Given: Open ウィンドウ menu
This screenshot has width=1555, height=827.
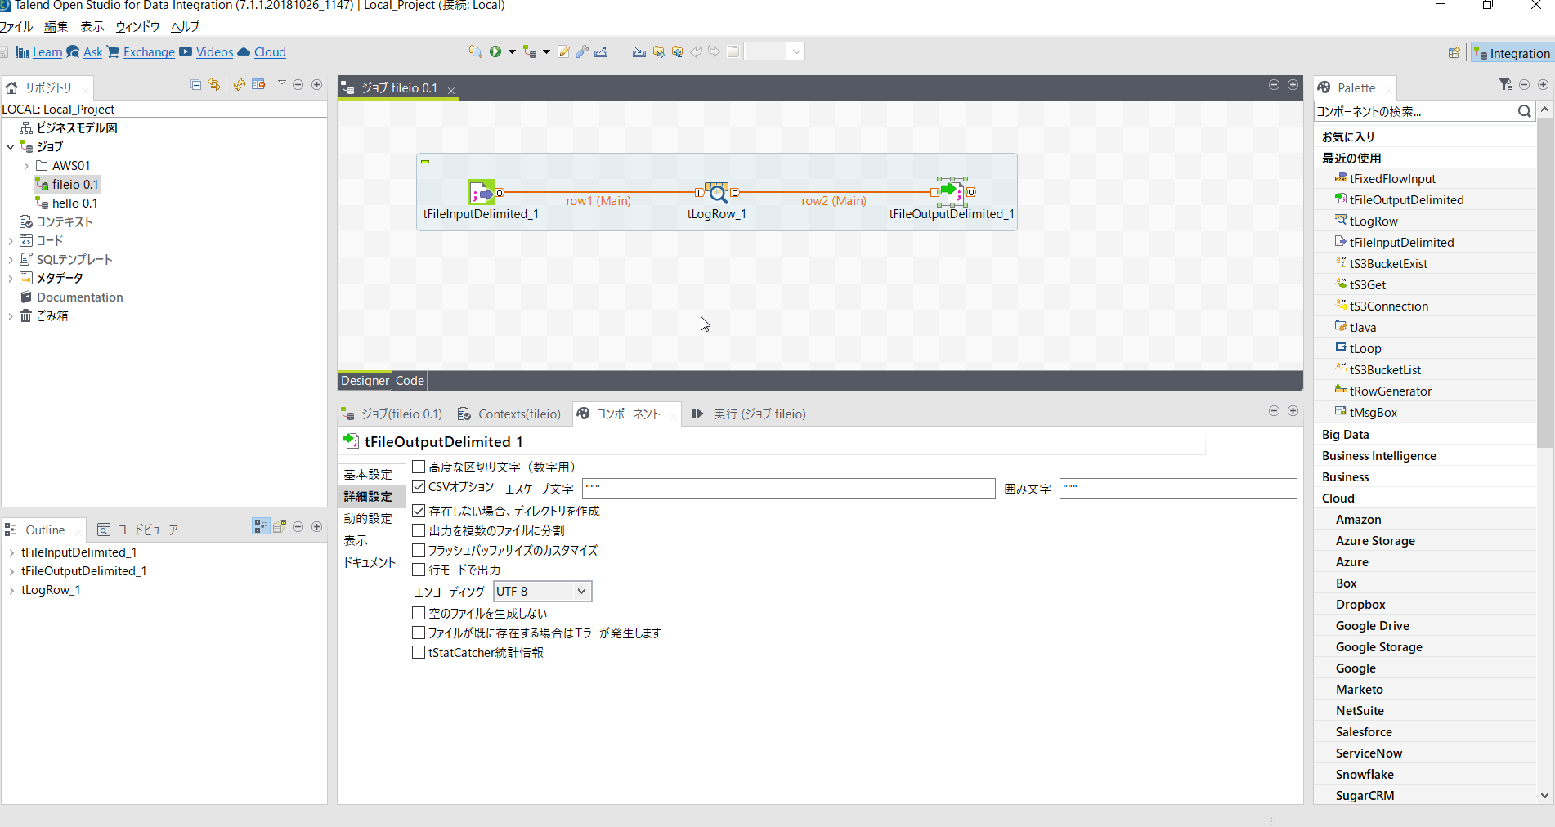Looking at the screenshot, I should pyautogui.click(x=137, y=27).
